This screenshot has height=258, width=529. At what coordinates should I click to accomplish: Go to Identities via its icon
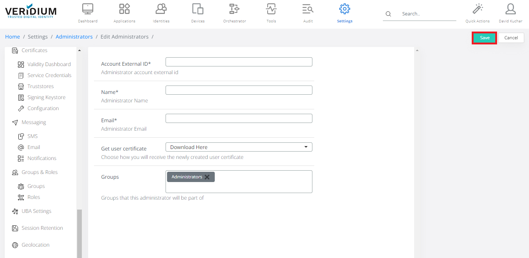coord(161,9)
